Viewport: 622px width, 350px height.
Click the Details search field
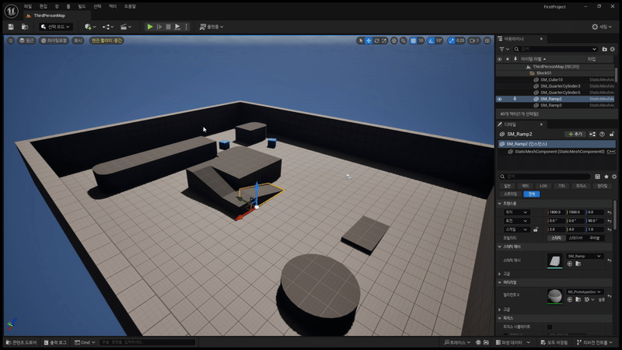545,177
